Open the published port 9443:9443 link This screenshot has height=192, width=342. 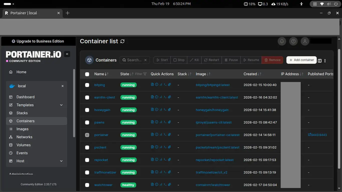pyautogui.click(x=317, y=135)
